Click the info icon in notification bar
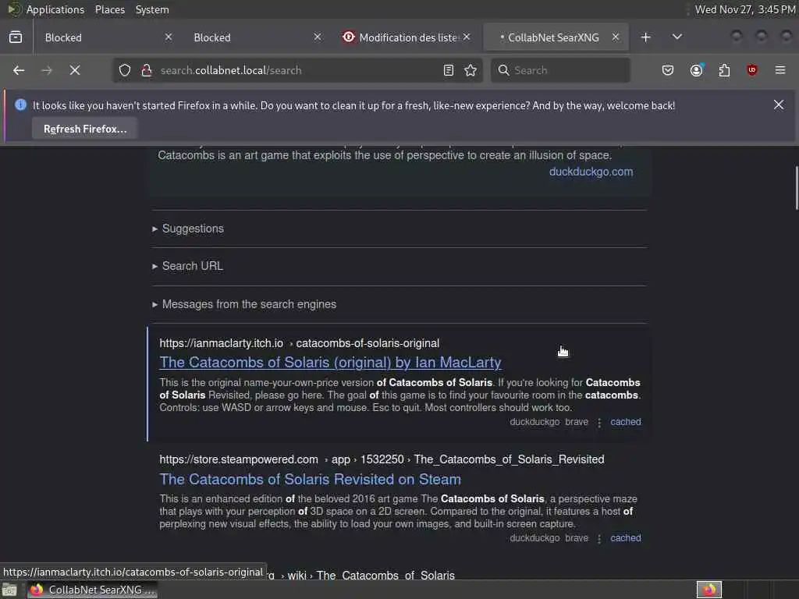This screenshot has height=599, width=799. pos(20,105)
